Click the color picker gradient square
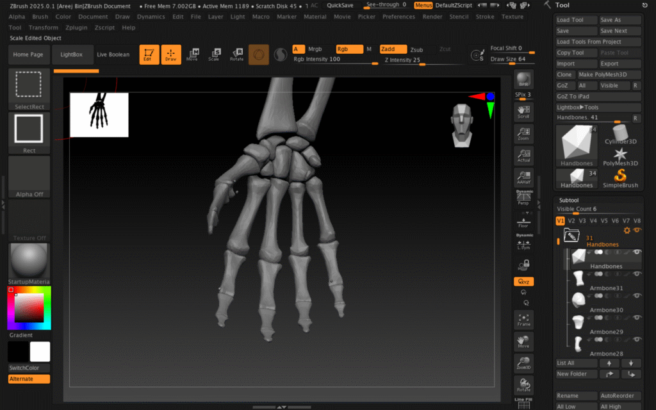Image resolution: width=656 pixels, height=410 pixels. (x=28, y=307)
